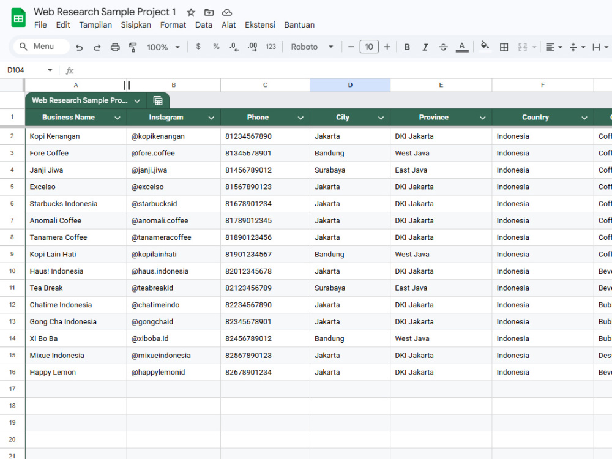Screen dimensions: 612x459
Task: Open the fill color paint bucket
Action: (x=485, y=46)
